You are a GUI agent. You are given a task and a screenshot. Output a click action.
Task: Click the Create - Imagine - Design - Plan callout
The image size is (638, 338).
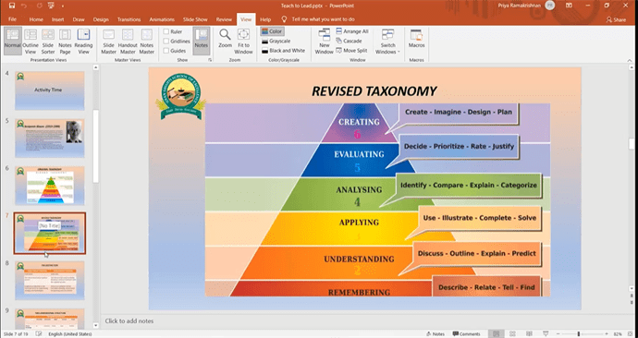click(458, 113)
